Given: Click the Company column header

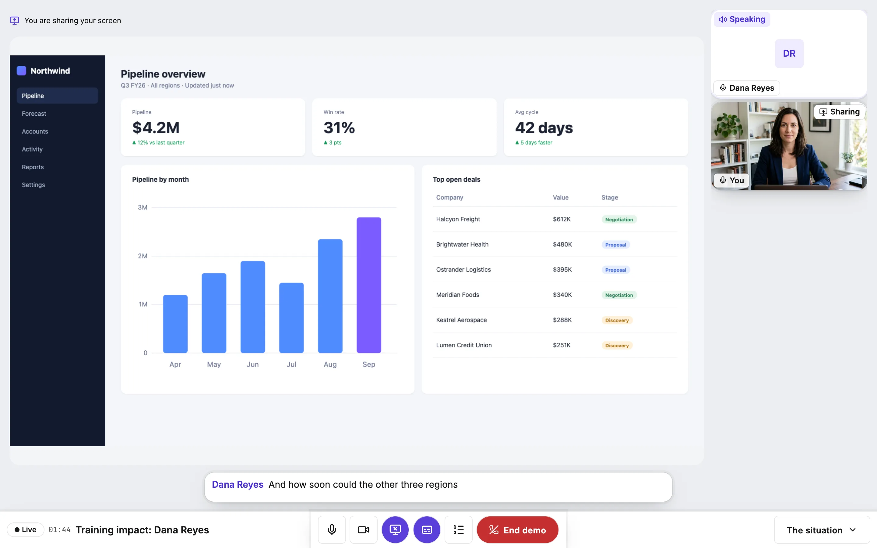Looking at the screenshot, I should [x=449, y=197].
